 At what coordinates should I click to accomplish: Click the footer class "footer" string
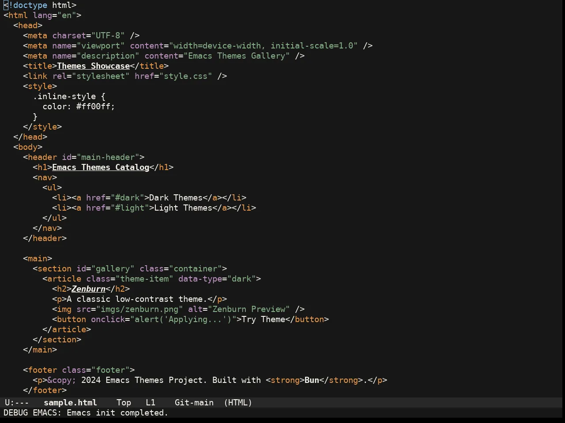(110, 370)
